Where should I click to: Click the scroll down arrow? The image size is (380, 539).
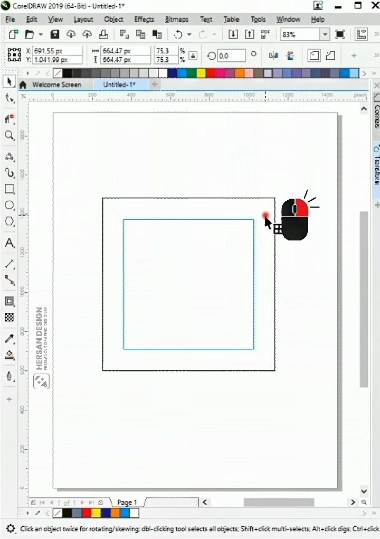(364, 491)
